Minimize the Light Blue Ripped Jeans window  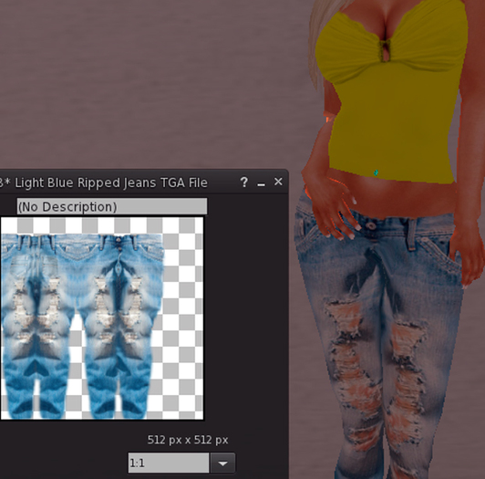261,184
